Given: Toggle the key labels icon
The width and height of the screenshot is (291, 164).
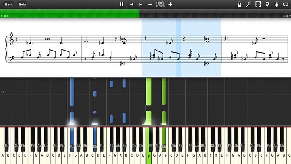Looking at the screenshot, I should pyautogui.click(x=258, y=5).
